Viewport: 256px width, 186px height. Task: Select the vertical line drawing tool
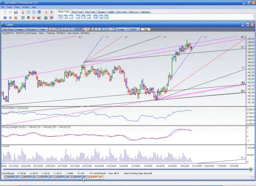point(66,17)
